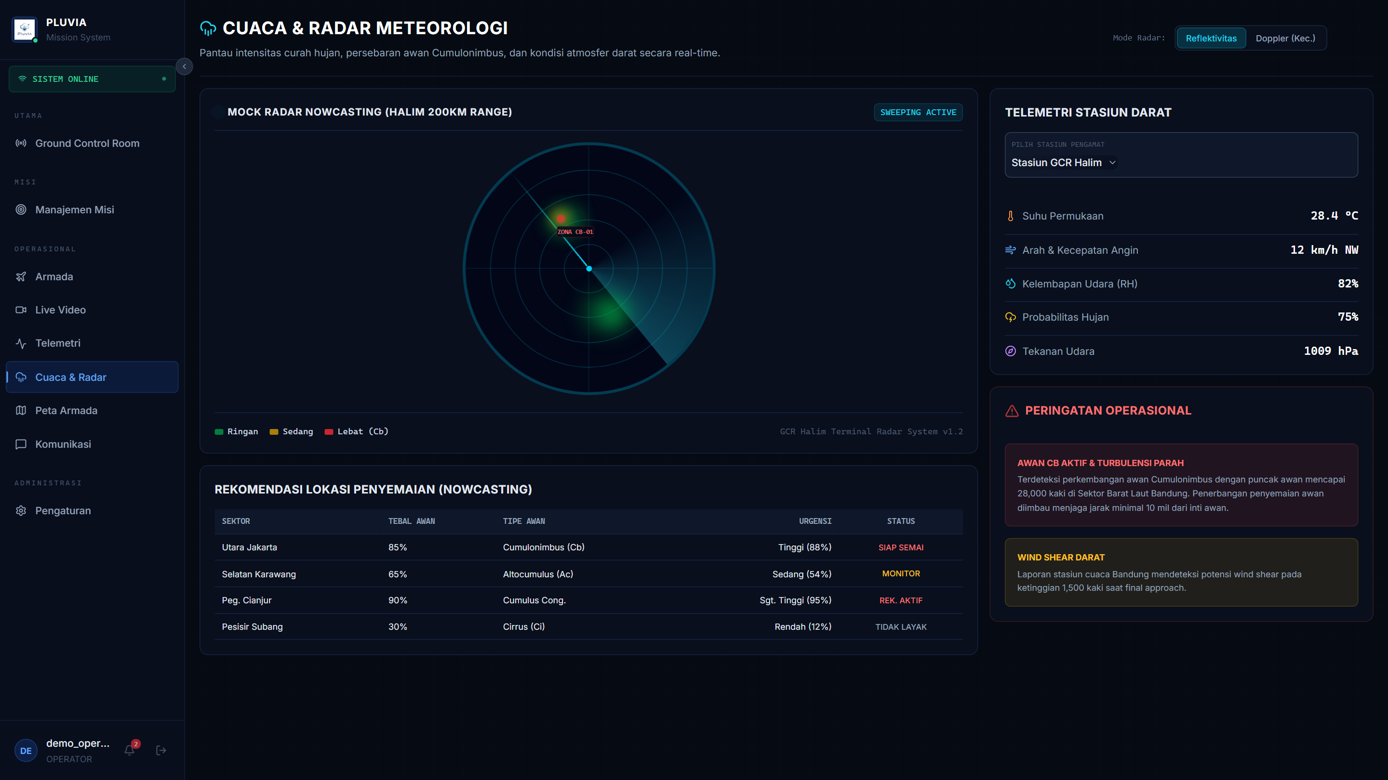Click the 1009 hPa pressure value

click(x=1331, y=351)
